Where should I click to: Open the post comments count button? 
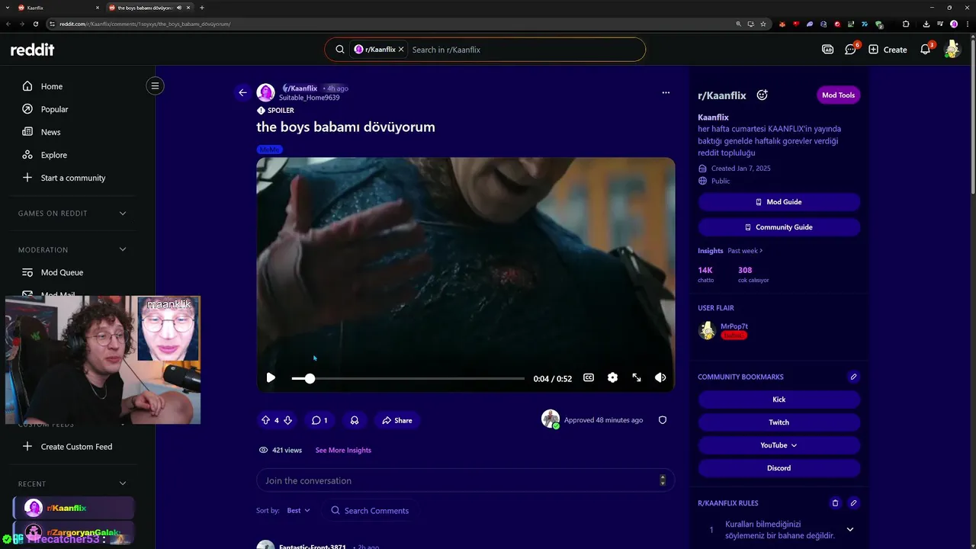[x=319, y=420]
